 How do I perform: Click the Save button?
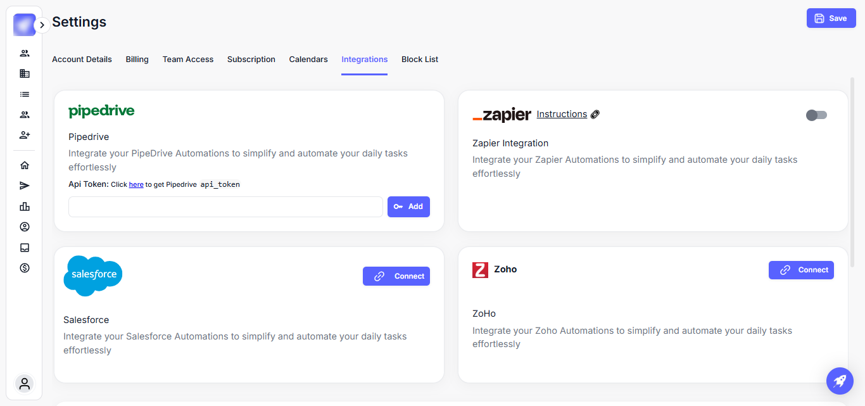[831, 18]
